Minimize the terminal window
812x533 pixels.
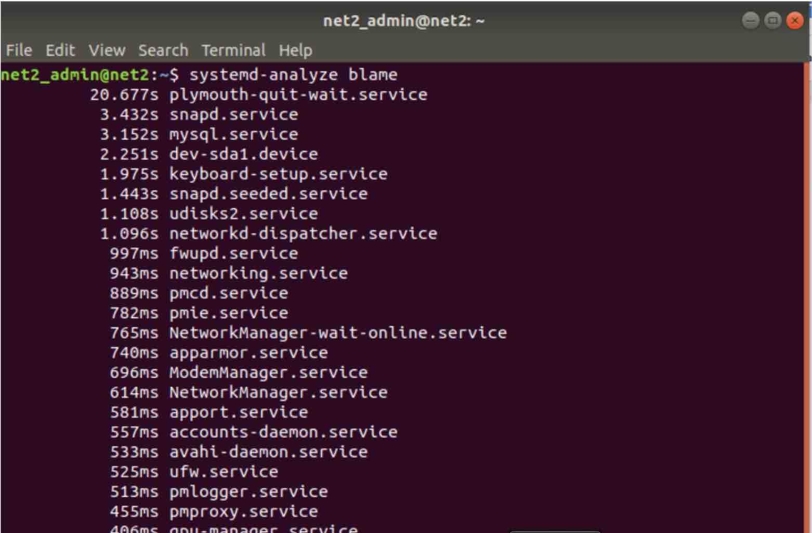point(750,21)
